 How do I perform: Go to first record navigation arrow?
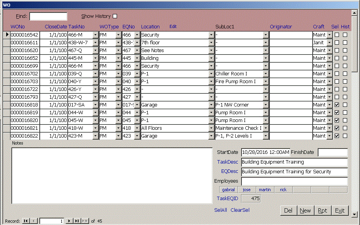coord(26,221)
